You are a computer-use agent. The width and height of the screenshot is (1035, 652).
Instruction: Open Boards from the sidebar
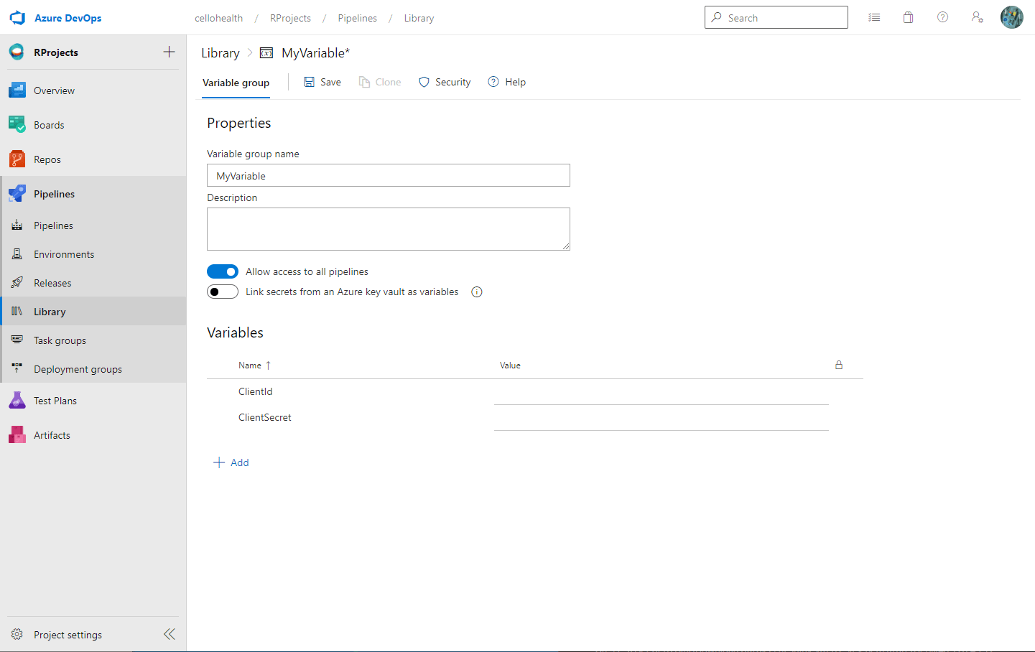pyautogui.click(x=49, y=124)
